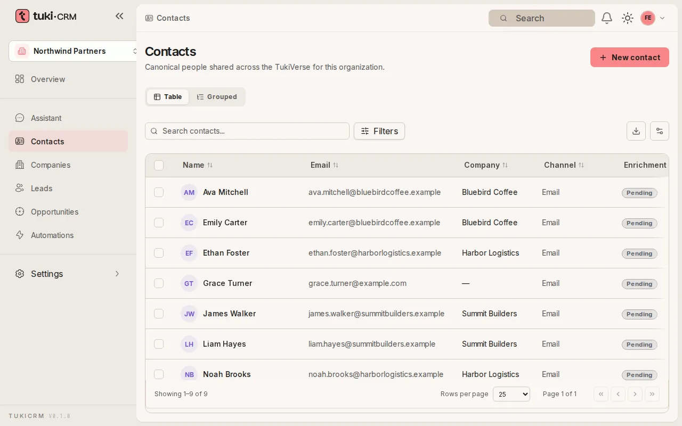Image resolution: width=682 pixels, height=426 pixels.
Task: Go to previous page of contacts
Action: click(x=618, y=394)
